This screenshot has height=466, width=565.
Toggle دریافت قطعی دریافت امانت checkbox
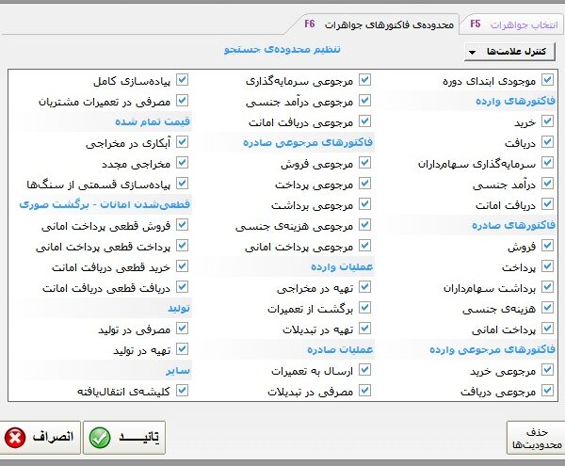click(x=182, y=286)
